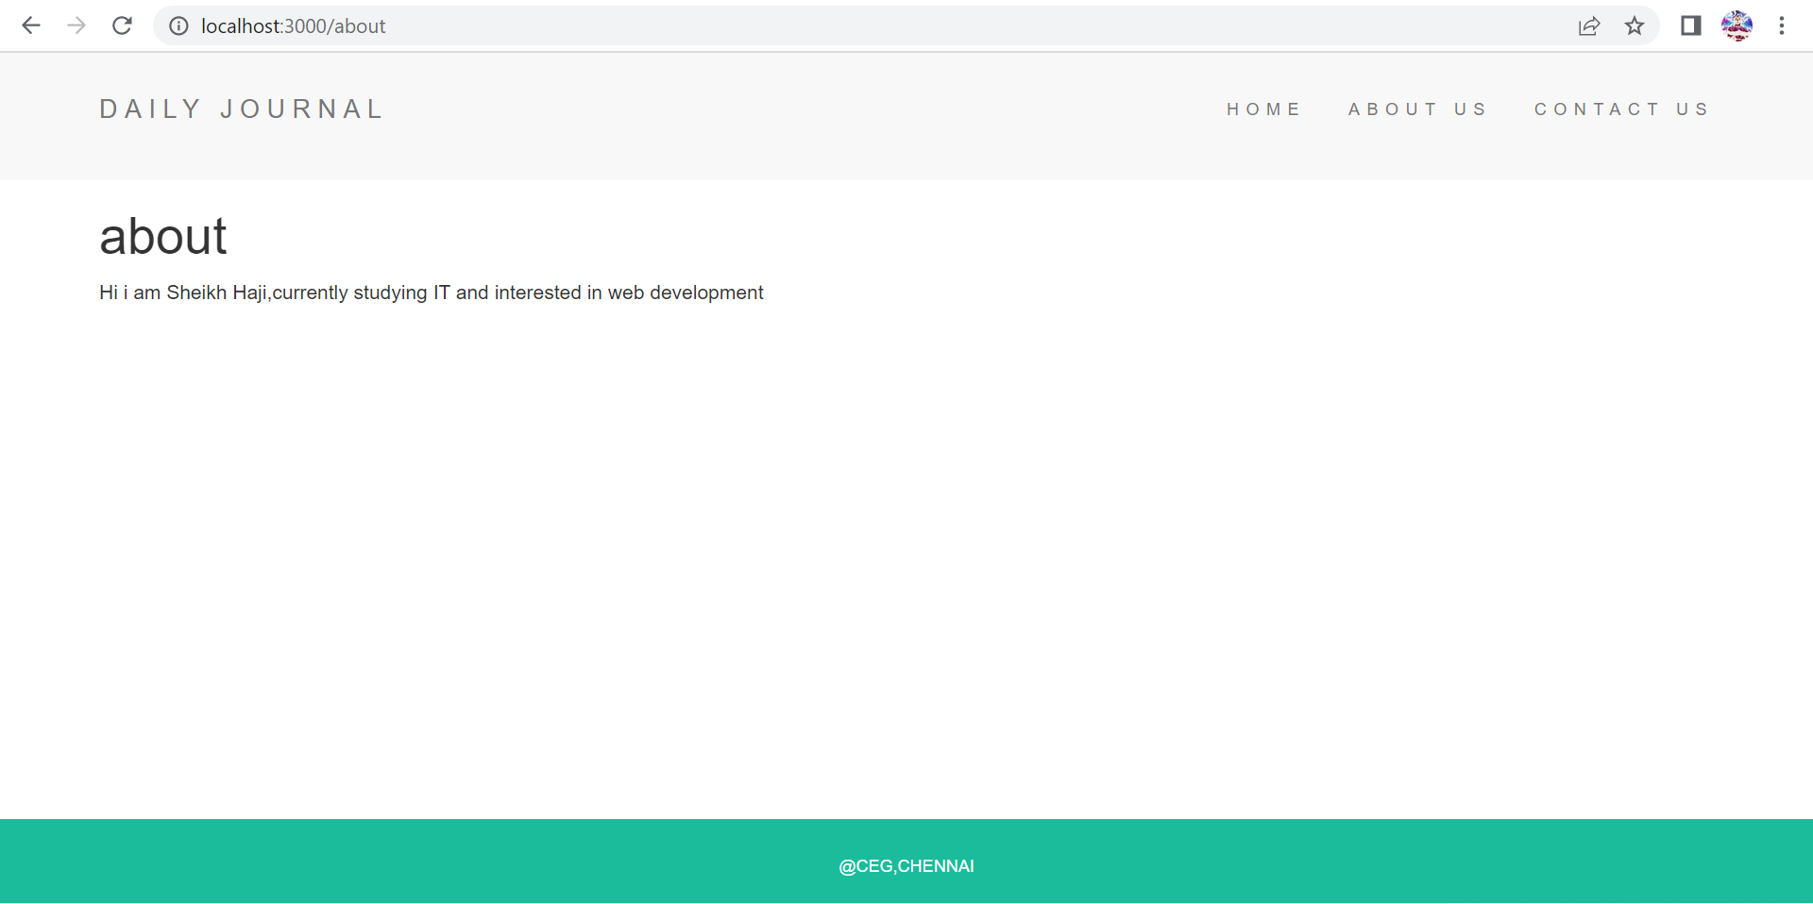Bookmark the page using the star icon

1635,26
